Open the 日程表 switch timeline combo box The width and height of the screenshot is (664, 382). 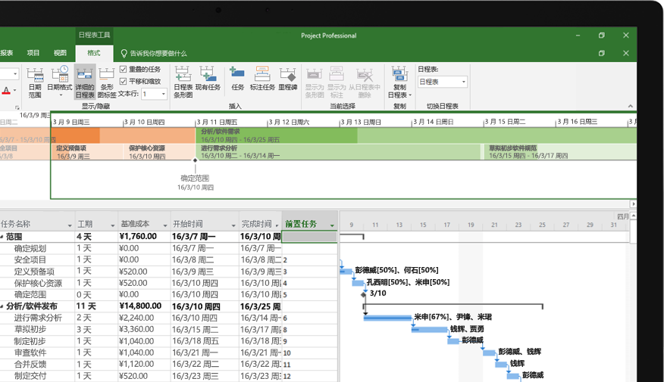443,82
